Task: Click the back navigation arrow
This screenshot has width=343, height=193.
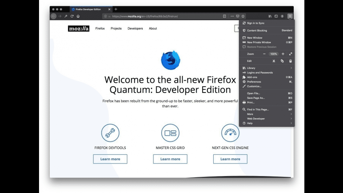Action: [x=53, y=16]
